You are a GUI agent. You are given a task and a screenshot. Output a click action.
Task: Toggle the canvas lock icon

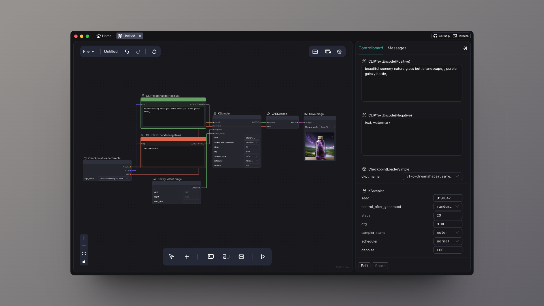coord(84,262)
